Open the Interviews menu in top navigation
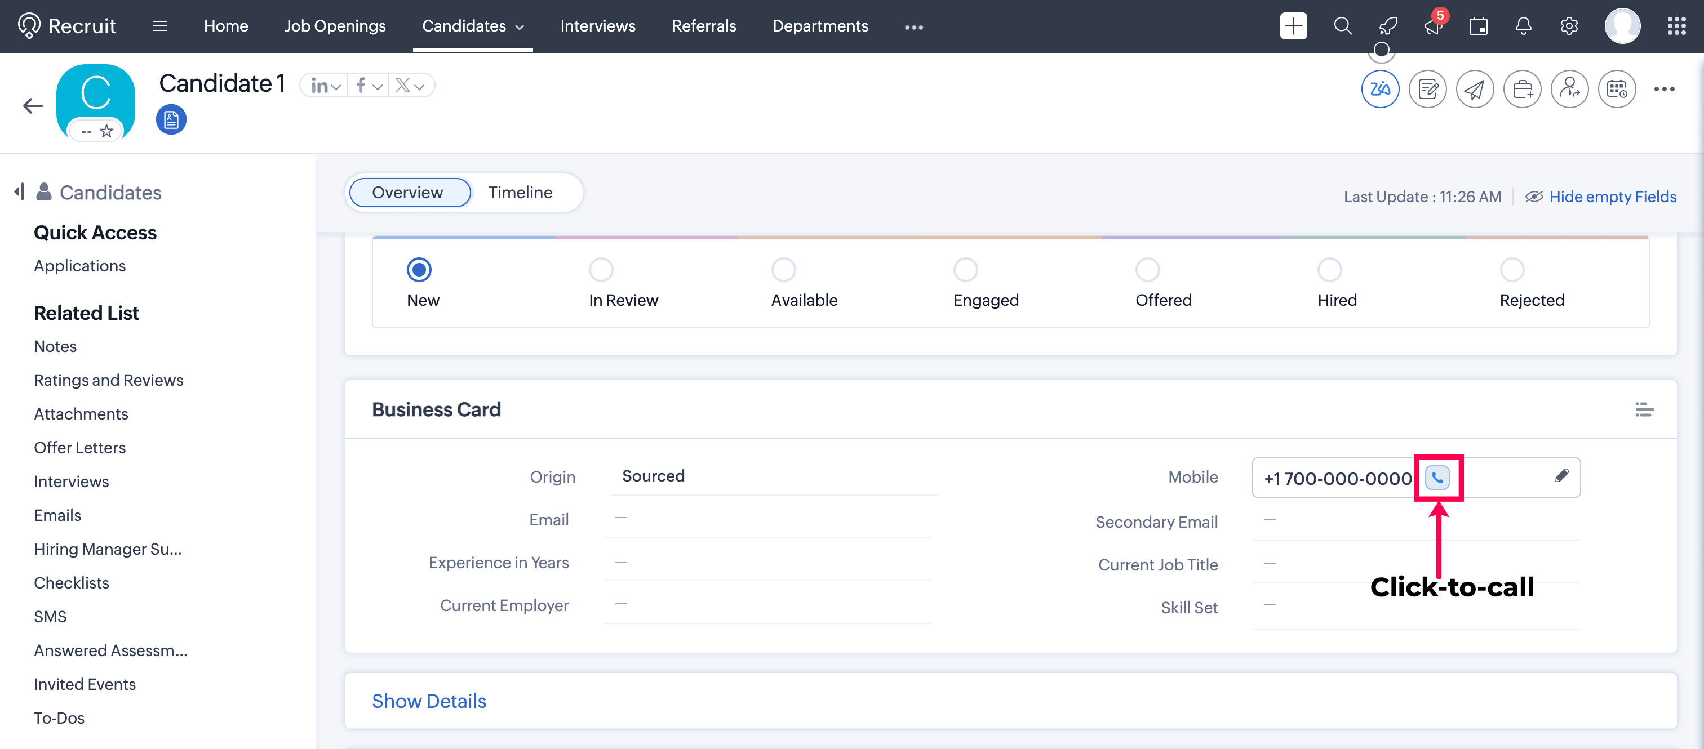1704x749 pixels. point(597,26)
